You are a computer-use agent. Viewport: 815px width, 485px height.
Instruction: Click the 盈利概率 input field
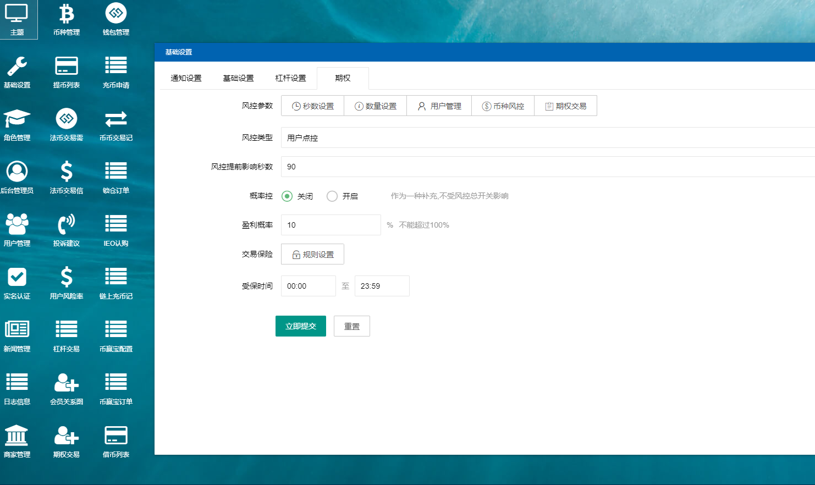click(330, 224)
